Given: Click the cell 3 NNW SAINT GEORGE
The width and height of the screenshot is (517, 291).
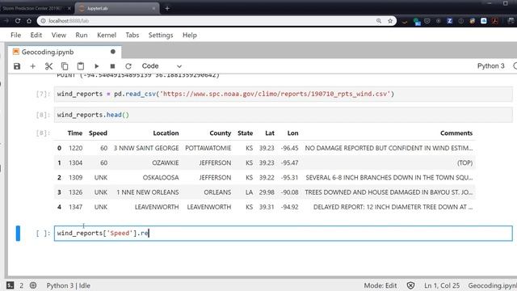Looking at the screenshot, I should tap(146, 148).
